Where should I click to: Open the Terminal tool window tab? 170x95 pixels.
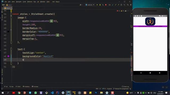[35, 87]
